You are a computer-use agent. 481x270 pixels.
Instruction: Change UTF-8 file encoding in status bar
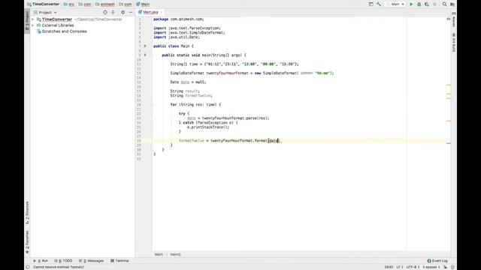coord(413,267)
